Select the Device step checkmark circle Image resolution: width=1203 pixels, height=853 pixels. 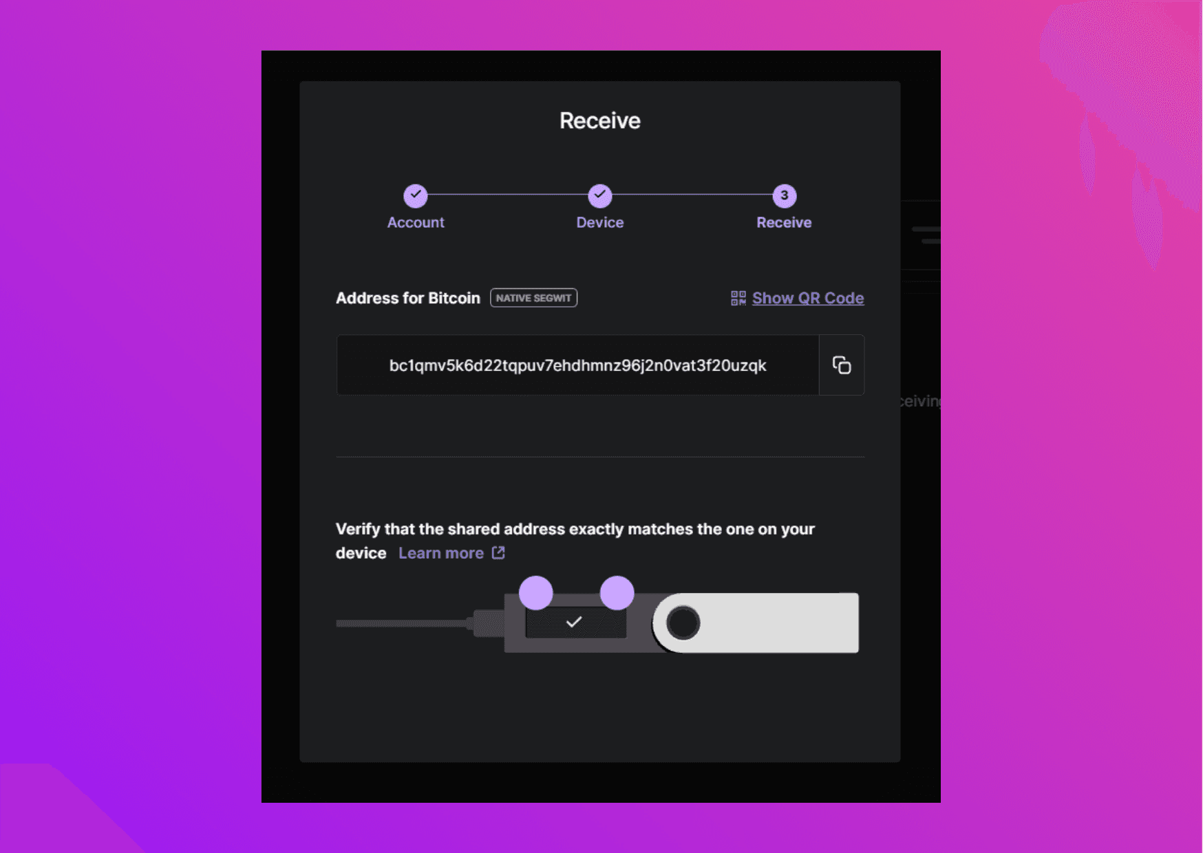coord(600,195)
